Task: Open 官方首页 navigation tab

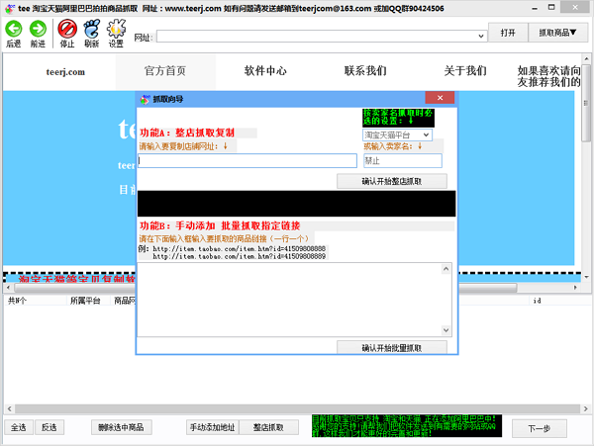Action: click(165, 71)
